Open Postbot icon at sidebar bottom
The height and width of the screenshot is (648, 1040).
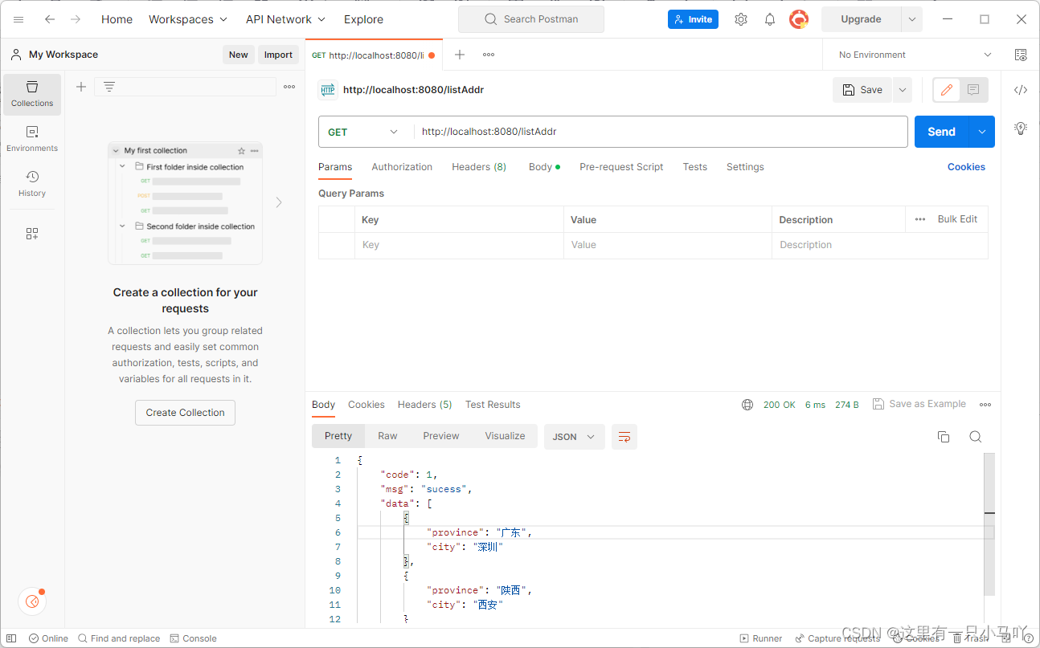tap(31, 601)
